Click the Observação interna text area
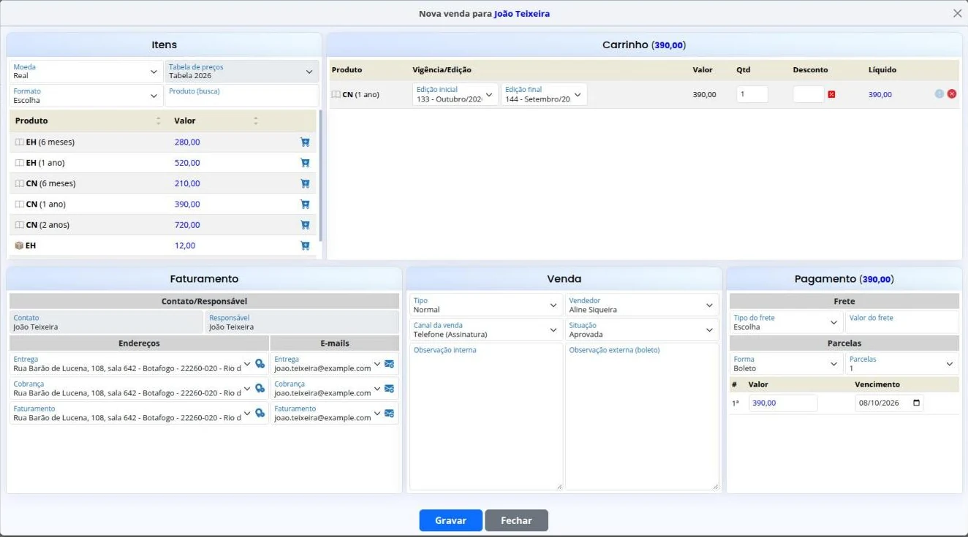 coord(486,416)
